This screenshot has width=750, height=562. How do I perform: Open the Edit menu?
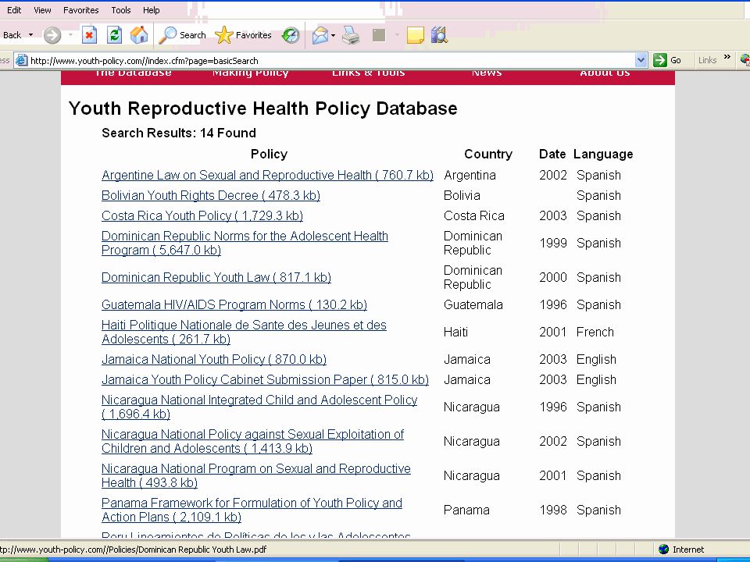pos(14,10)
